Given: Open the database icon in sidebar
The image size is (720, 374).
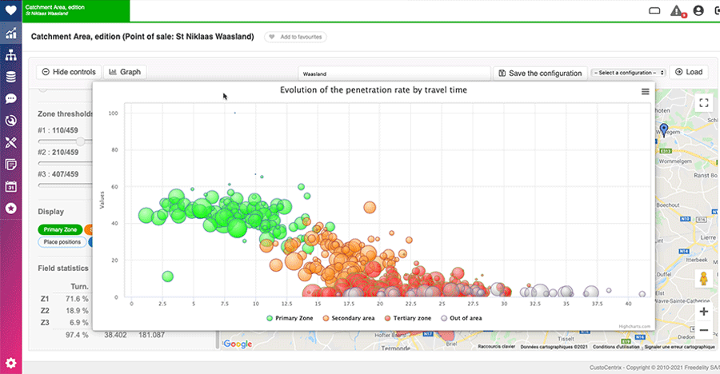Looking at the screenshot, I should tap(11, 78).
